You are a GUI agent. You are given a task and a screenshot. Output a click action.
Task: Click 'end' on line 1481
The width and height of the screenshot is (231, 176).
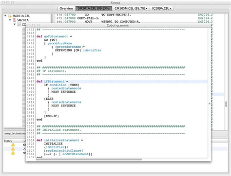(x=39, y=61)
